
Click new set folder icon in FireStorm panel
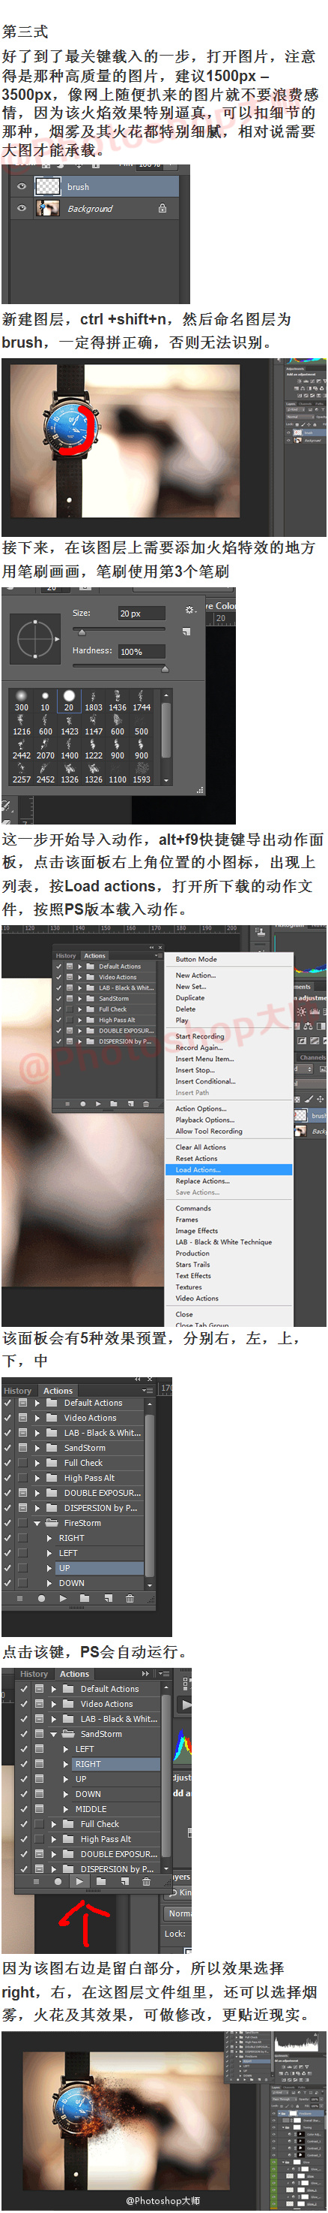pos(85,1598)
